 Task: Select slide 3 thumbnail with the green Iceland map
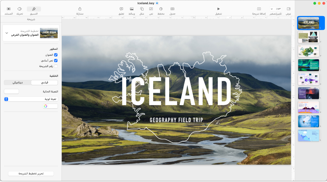pos(308,51)
